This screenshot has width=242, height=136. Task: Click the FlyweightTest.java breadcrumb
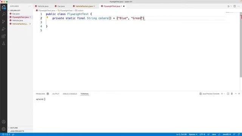pyautogui.click(x=47, y=11)
